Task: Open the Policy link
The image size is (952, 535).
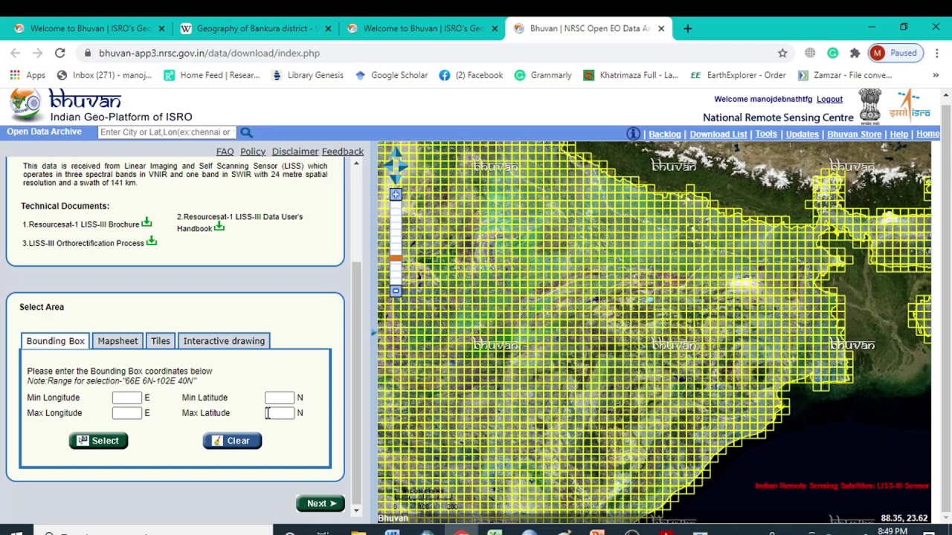Action: click(x=253, y=152)
